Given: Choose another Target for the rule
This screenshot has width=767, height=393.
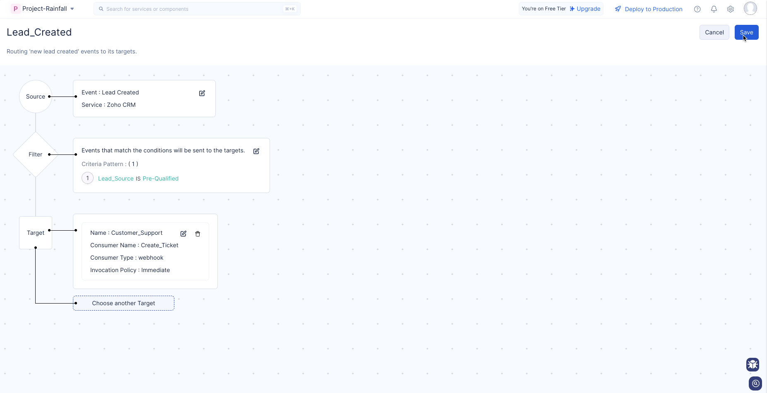Looking at the screenshot, I should pos(123,303).
